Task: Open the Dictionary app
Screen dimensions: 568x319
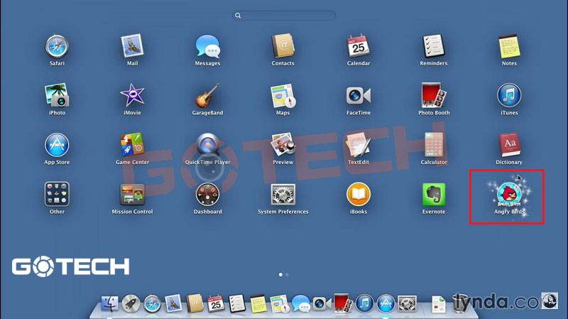Action: (x=509, y=145)
